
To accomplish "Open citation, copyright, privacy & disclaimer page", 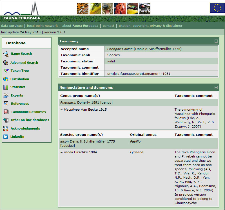I will point(151,26).
